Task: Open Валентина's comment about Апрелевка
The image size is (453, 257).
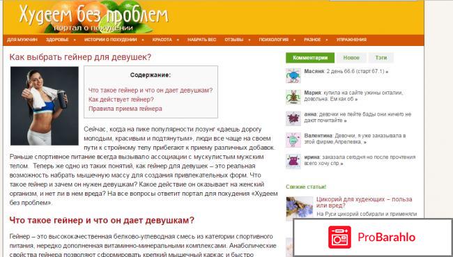Action: pyautogui.click(x=355, y=139)
